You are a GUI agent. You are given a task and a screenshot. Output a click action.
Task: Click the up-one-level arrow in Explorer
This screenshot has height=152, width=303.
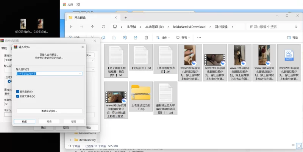click(x=92, y=27)
